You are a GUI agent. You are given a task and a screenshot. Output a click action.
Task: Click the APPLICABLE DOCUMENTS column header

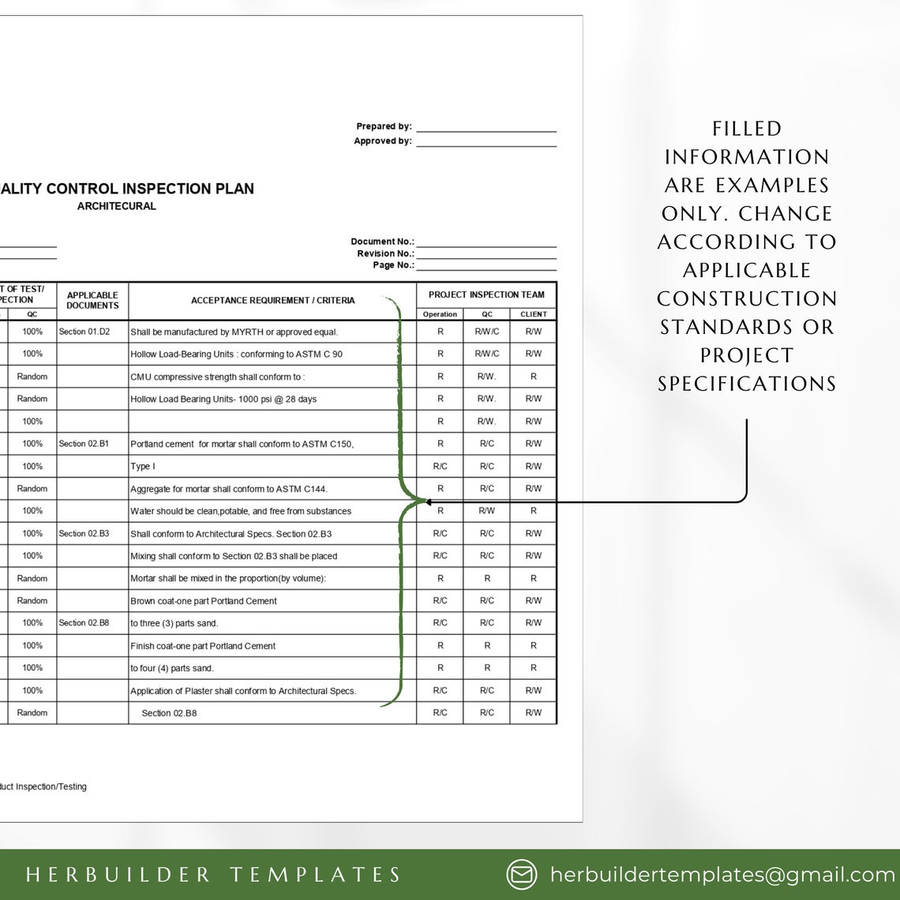(92, 300)
